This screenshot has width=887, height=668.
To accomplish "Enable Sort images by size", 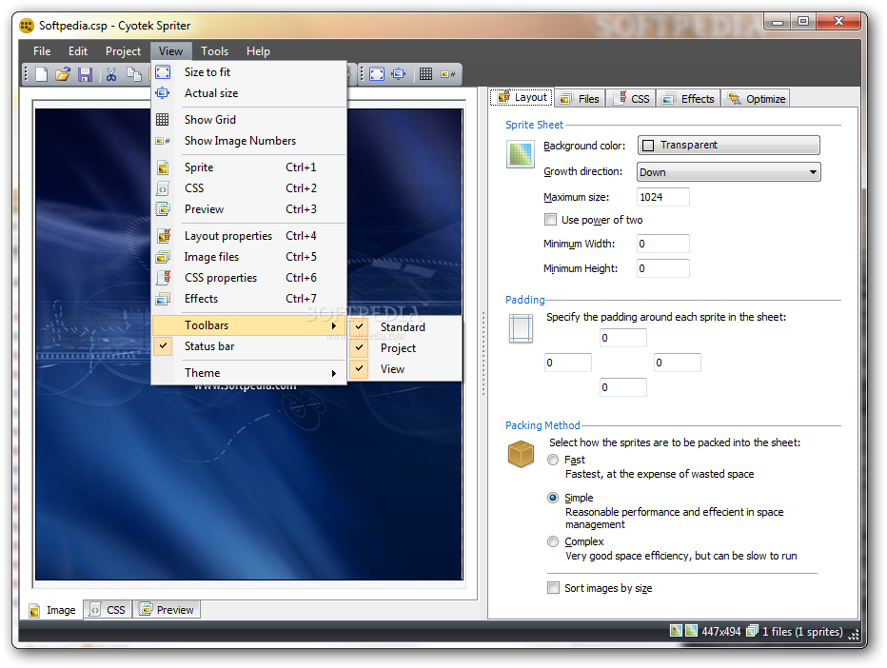I will [x=553, y=588].
